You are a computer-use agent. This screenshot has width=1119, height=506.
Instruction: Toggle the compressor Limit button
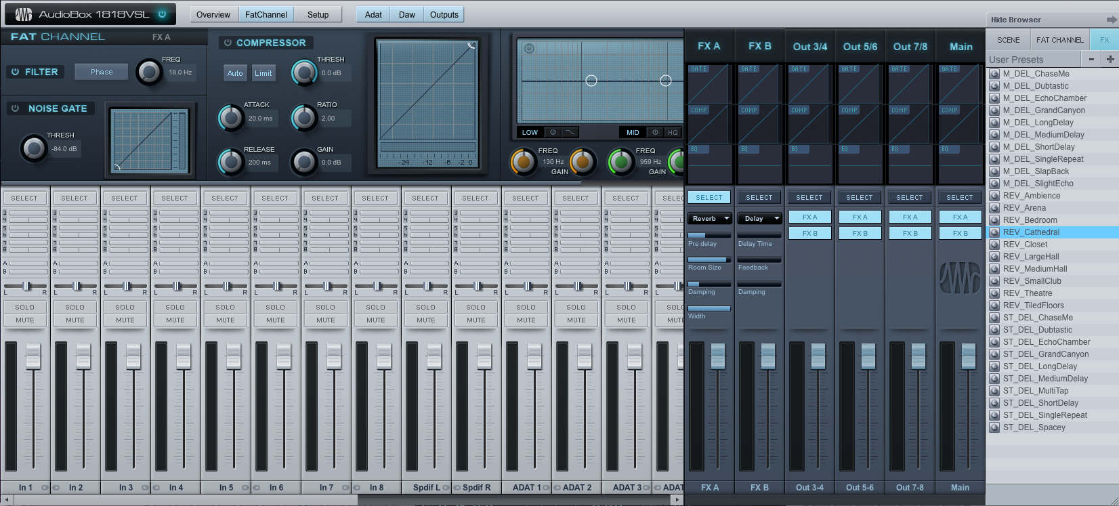263,73
